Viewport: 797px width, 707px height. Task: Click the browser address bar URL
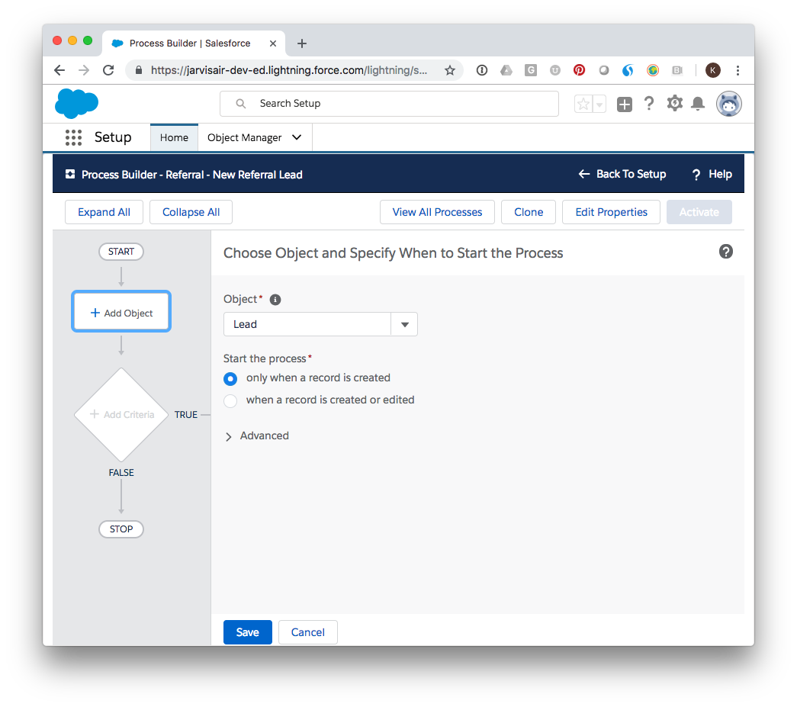[289, 70]
